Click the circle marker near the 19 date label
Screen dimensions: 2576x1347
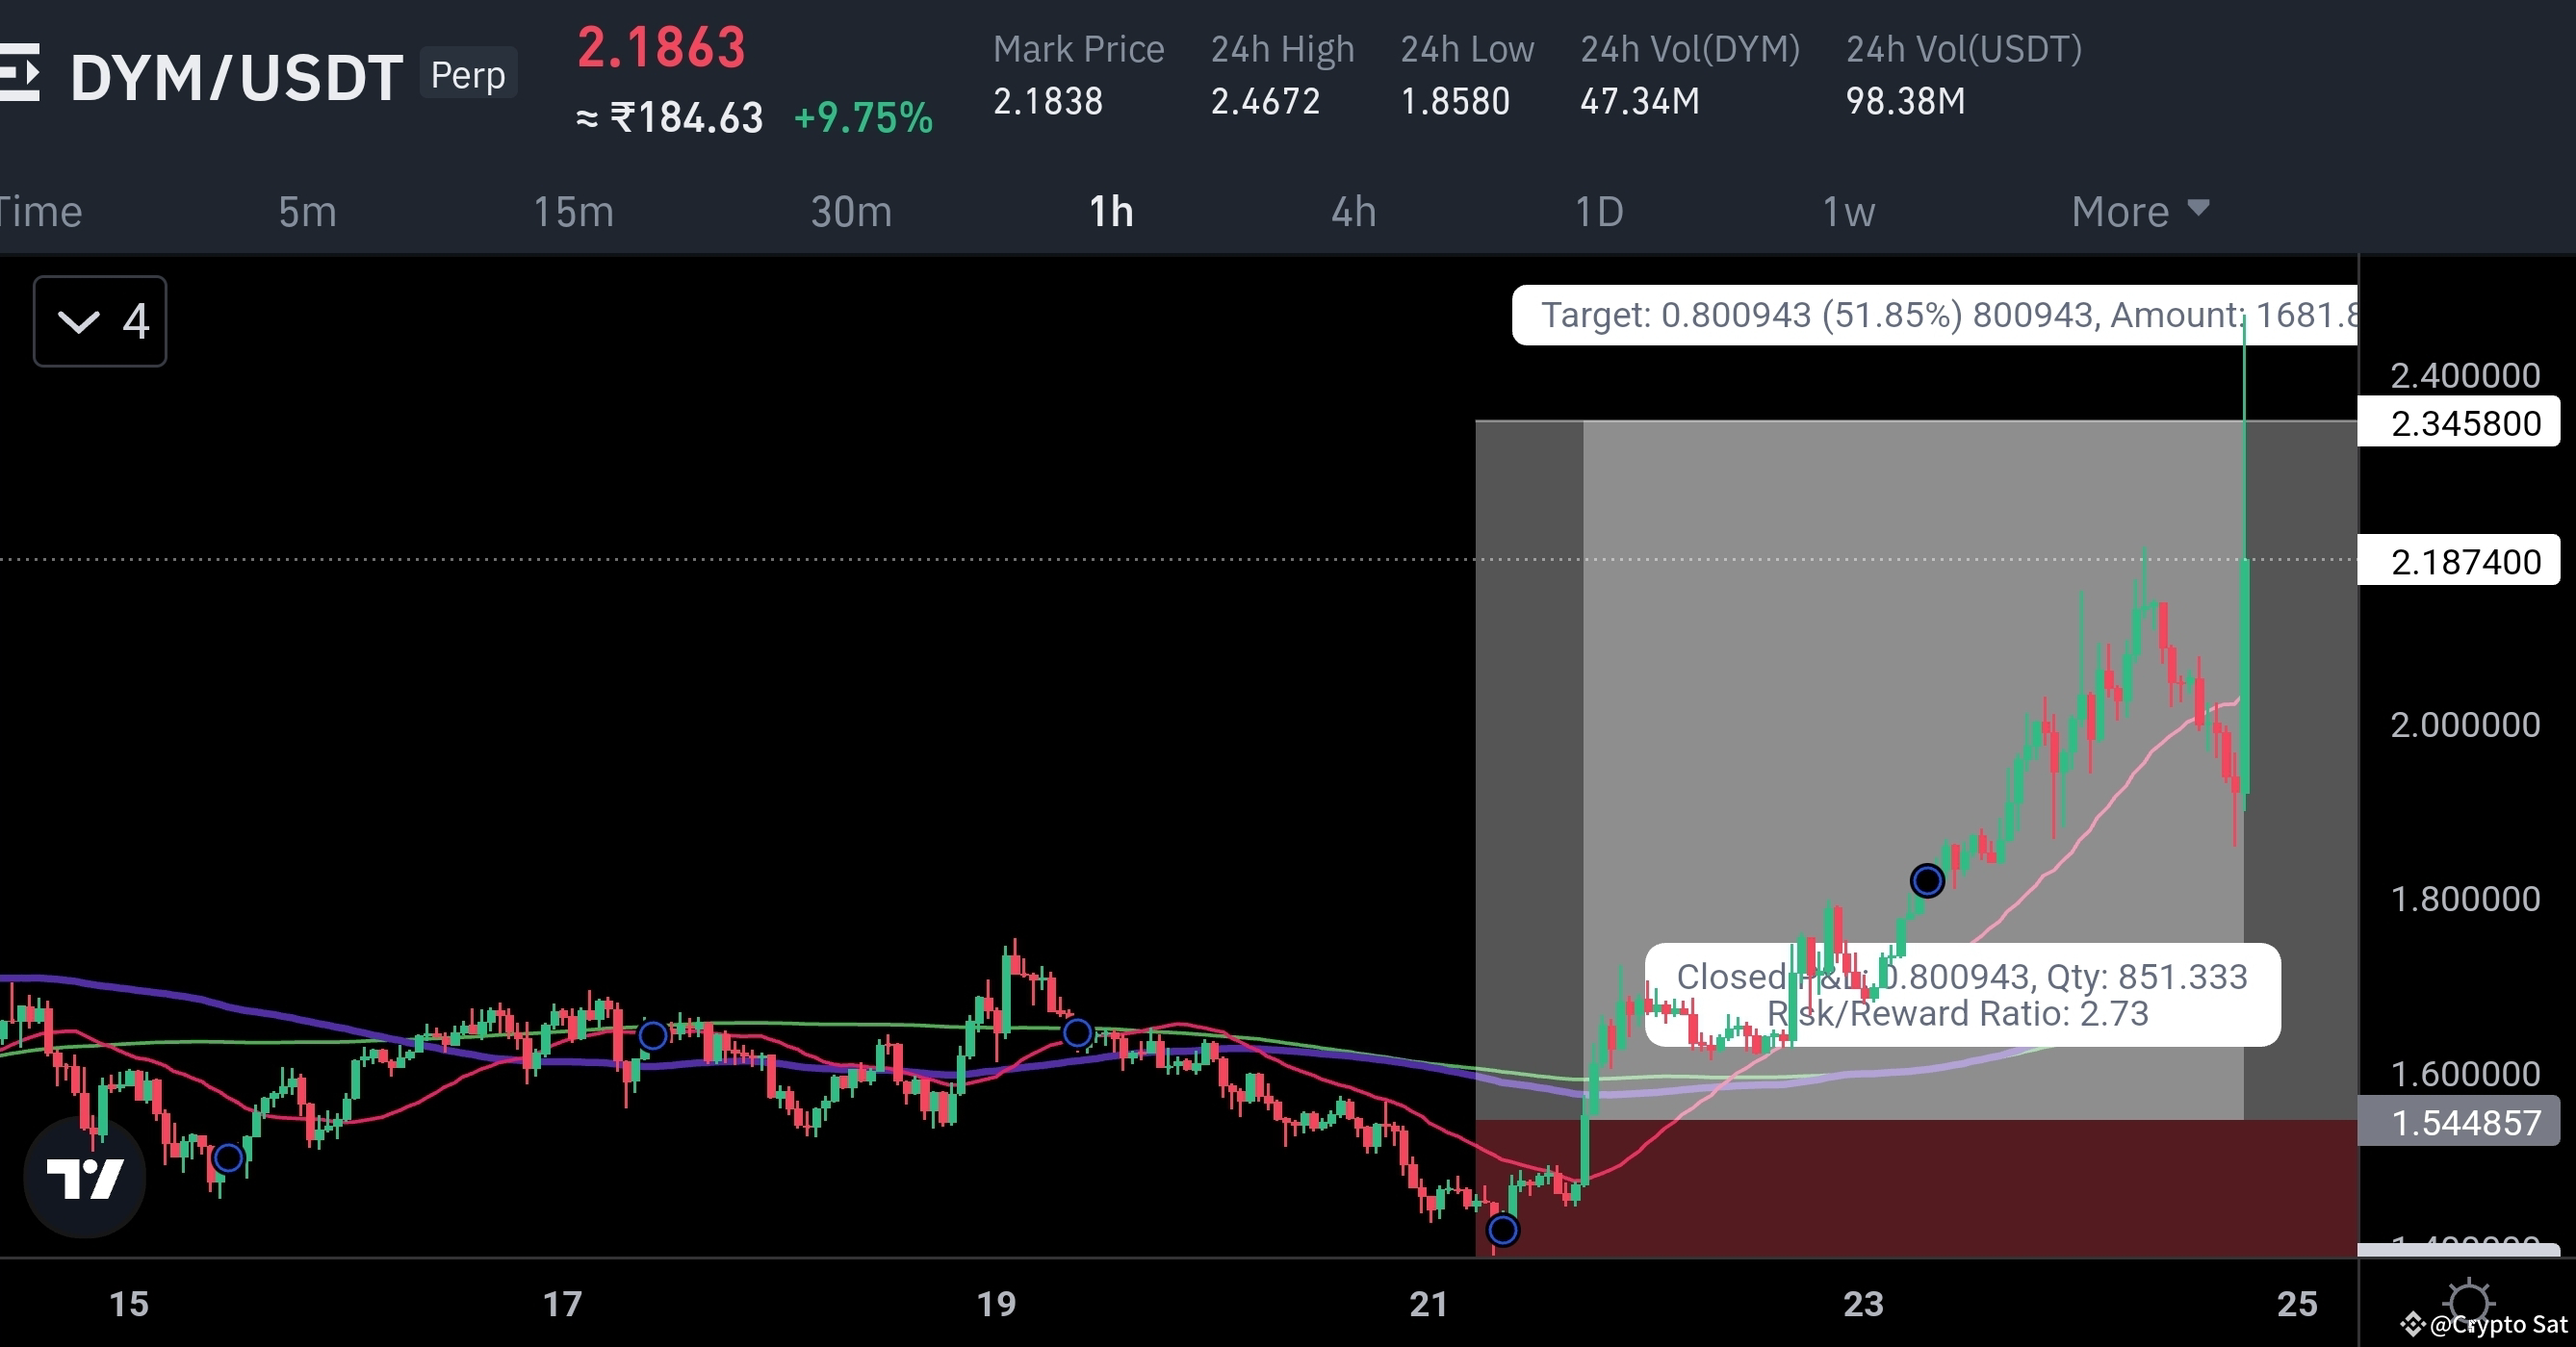coord(1078,1035)
